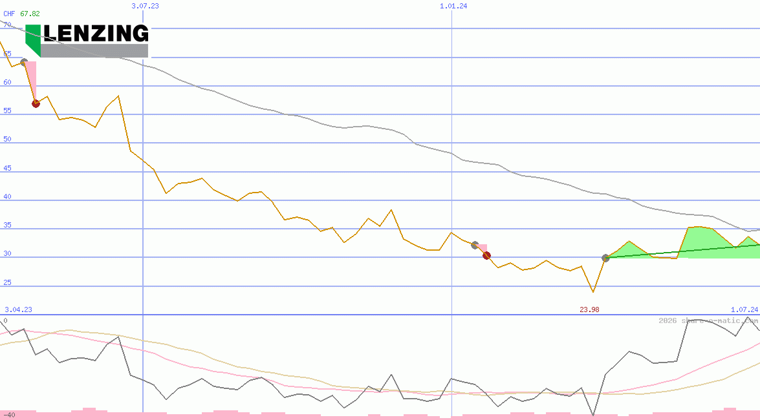Click the Lenzing company logo
Viewport: 760px width, 420px height.
click(87, 41)
